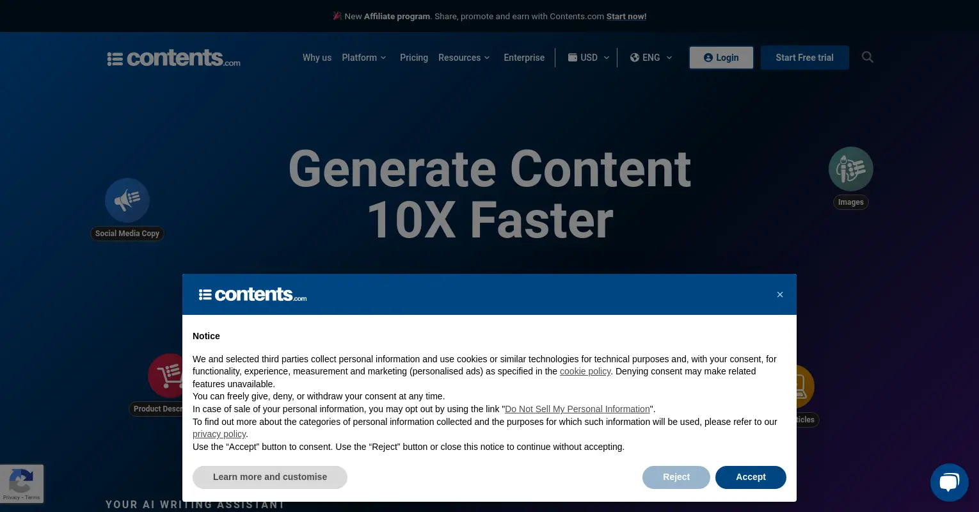
Task: Open the Enterprise menu item
Action: (x=523, y=58)
